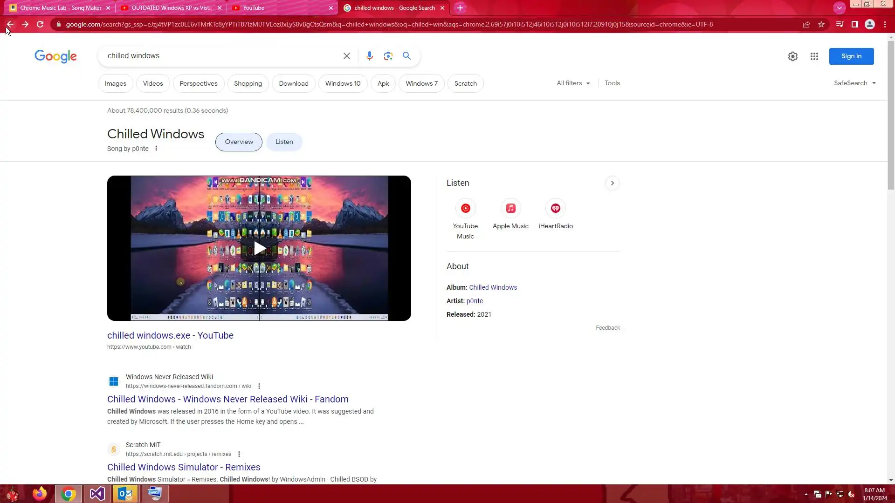The image size is (895, 503).
Task: Click the voice search microphone icon
Action: (369, 56)
